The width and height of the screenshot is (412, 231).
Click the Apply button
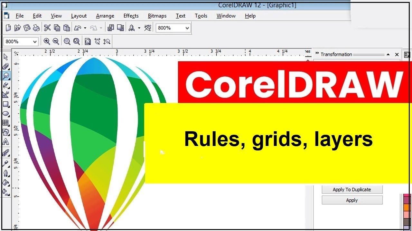click(x=352, y=200)
